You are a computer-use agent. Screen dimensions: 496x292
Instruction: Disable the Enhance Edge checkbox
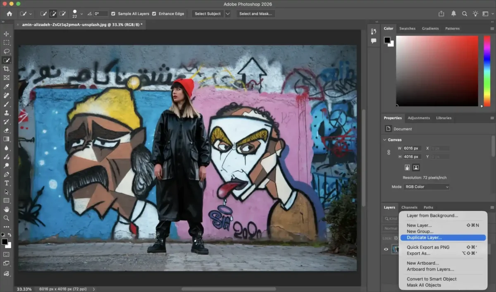(x=154, y=14)
